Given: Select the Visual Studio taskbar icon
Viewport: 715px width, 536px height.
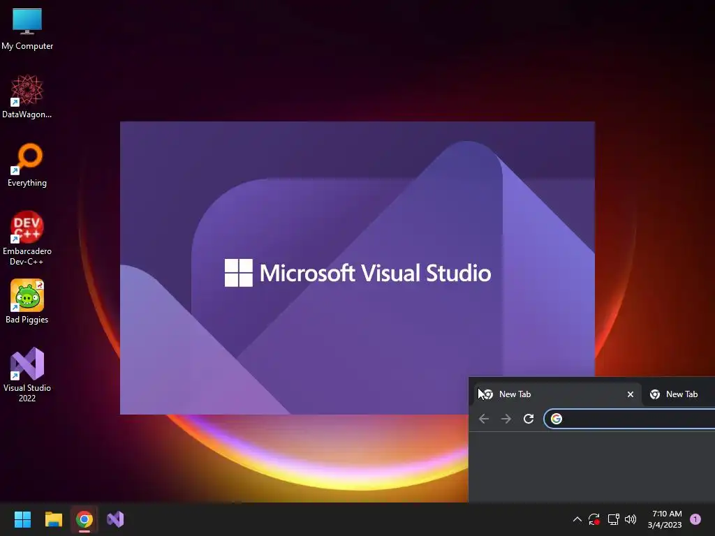Looking at the screenshot, I should tap(115, 519).
